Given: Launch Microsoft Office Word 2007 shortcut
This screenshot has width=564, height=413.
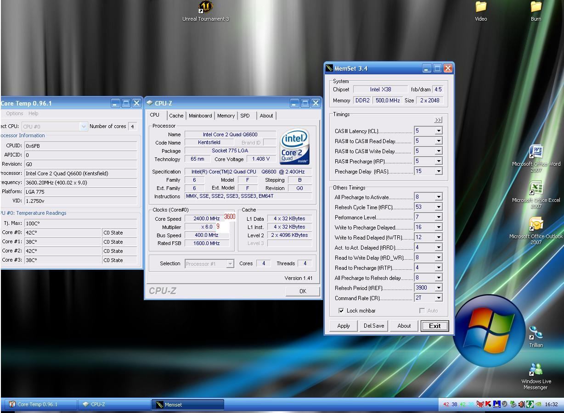Looking at the screenshot, I should pos(536,158).
